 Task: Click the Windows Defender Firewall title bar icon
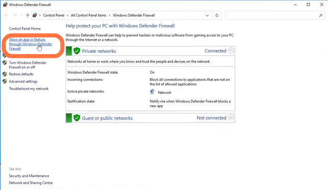tap(5, 5)
